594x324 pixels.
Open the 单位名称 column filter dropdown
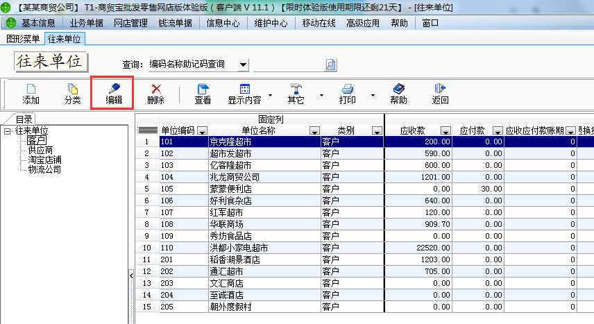[314, 130]
